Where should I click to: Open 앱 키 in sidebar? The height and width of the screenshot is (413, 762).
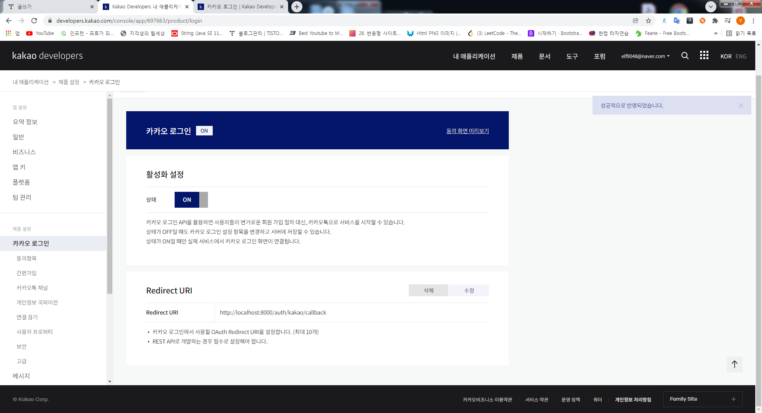click(x=19, y=167)
